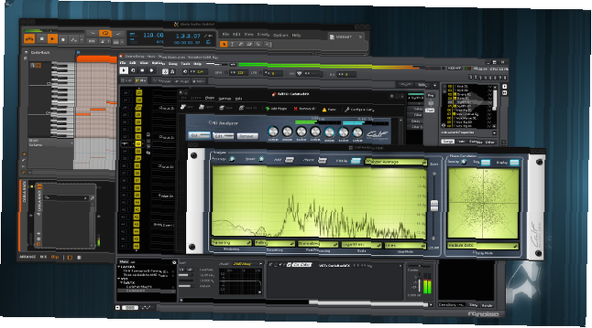Toggle the Display switch in the Phase Correlation panel
The height and width of the screenshot is (328, 592).
[x=514, y=163]
